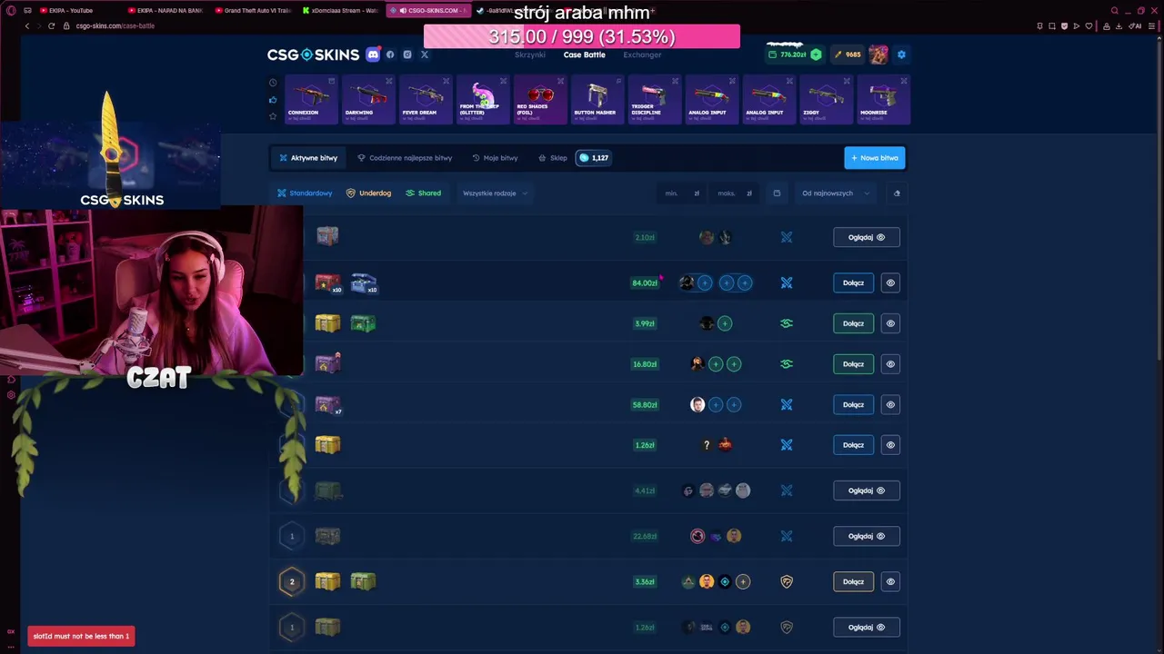
Task: Click Oglądaj for 22.68zł battle
Action: point(866,536)
